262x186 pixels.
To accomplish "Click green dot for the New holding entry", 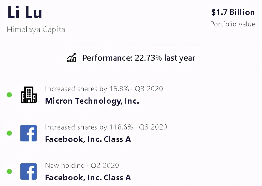I will coord(9,171).
